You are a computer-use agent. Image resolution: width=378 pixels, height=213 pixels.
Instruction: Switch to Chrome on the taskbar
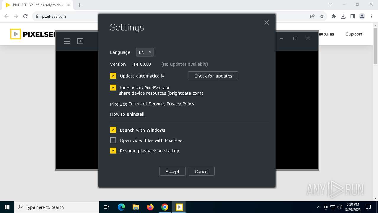click(165, 207)
